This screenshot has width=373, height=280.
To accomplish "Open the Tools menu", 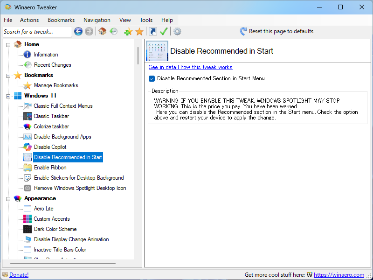I will 146,20.
